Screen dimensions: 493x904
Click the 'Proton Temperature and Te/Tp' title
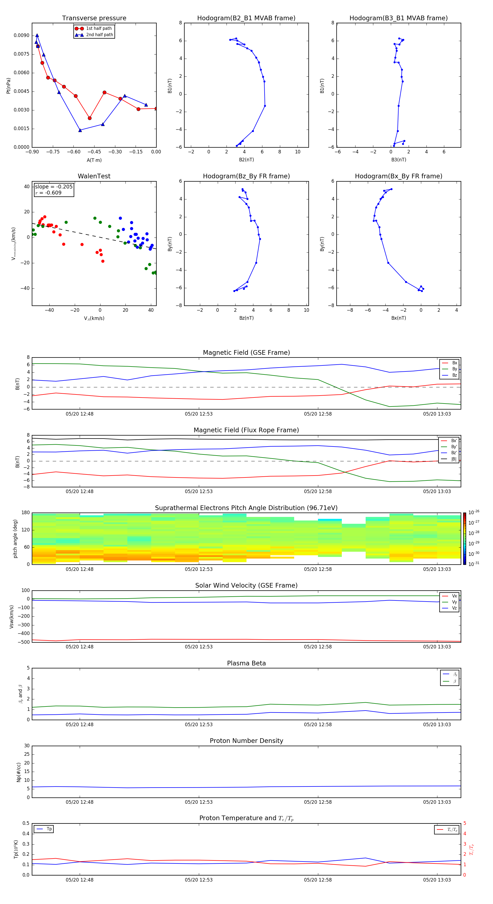pos(246,818)
